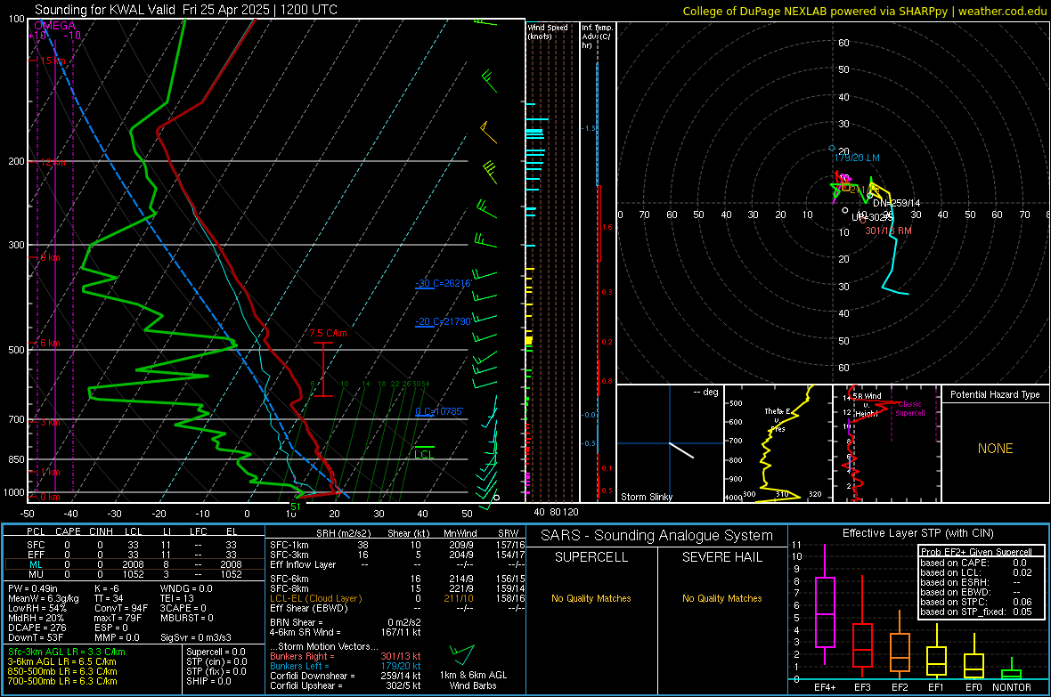Click the 1km & 6km AGL wind barbs glyph
The image size is (1051, 697).
point(461,653)
